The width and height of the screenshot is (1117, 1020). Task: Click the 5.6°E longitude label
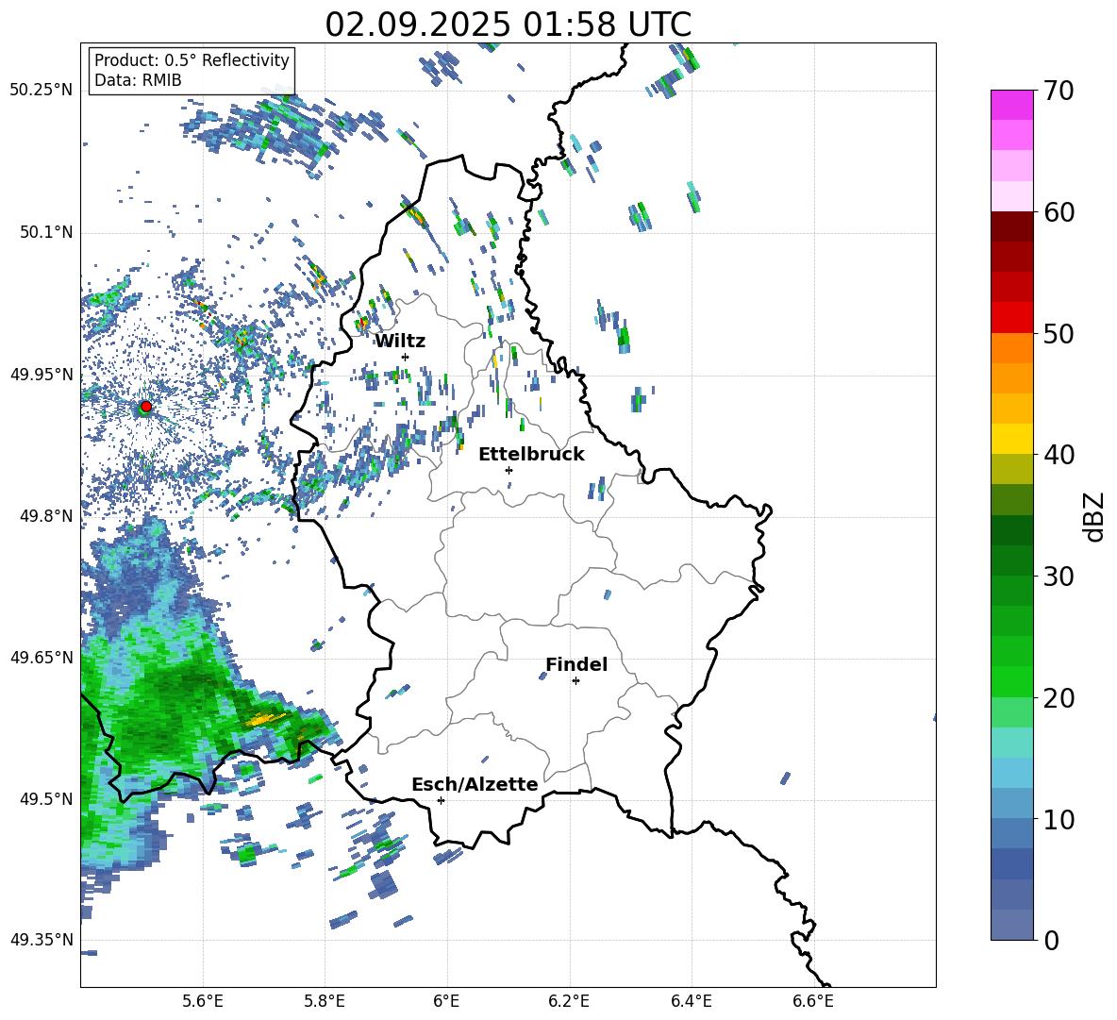(x=203, y=1001)
